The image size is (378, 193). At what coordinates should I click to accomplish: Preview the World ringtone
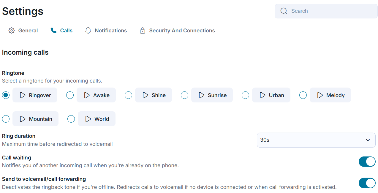(97, 119)
